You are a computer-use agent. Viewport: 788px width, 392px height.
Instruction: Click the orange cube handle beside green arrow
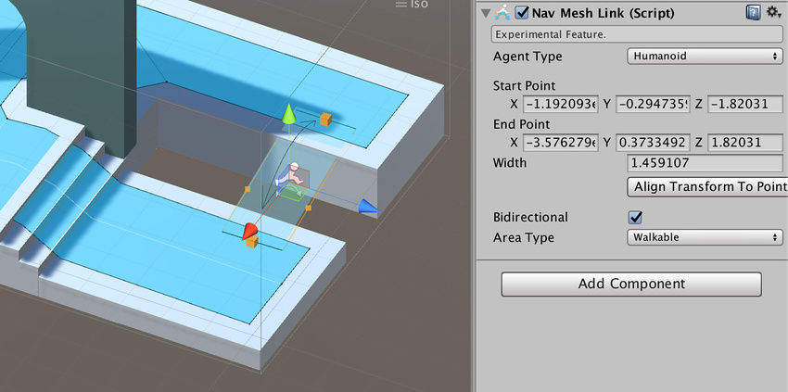tap(325, 120)
